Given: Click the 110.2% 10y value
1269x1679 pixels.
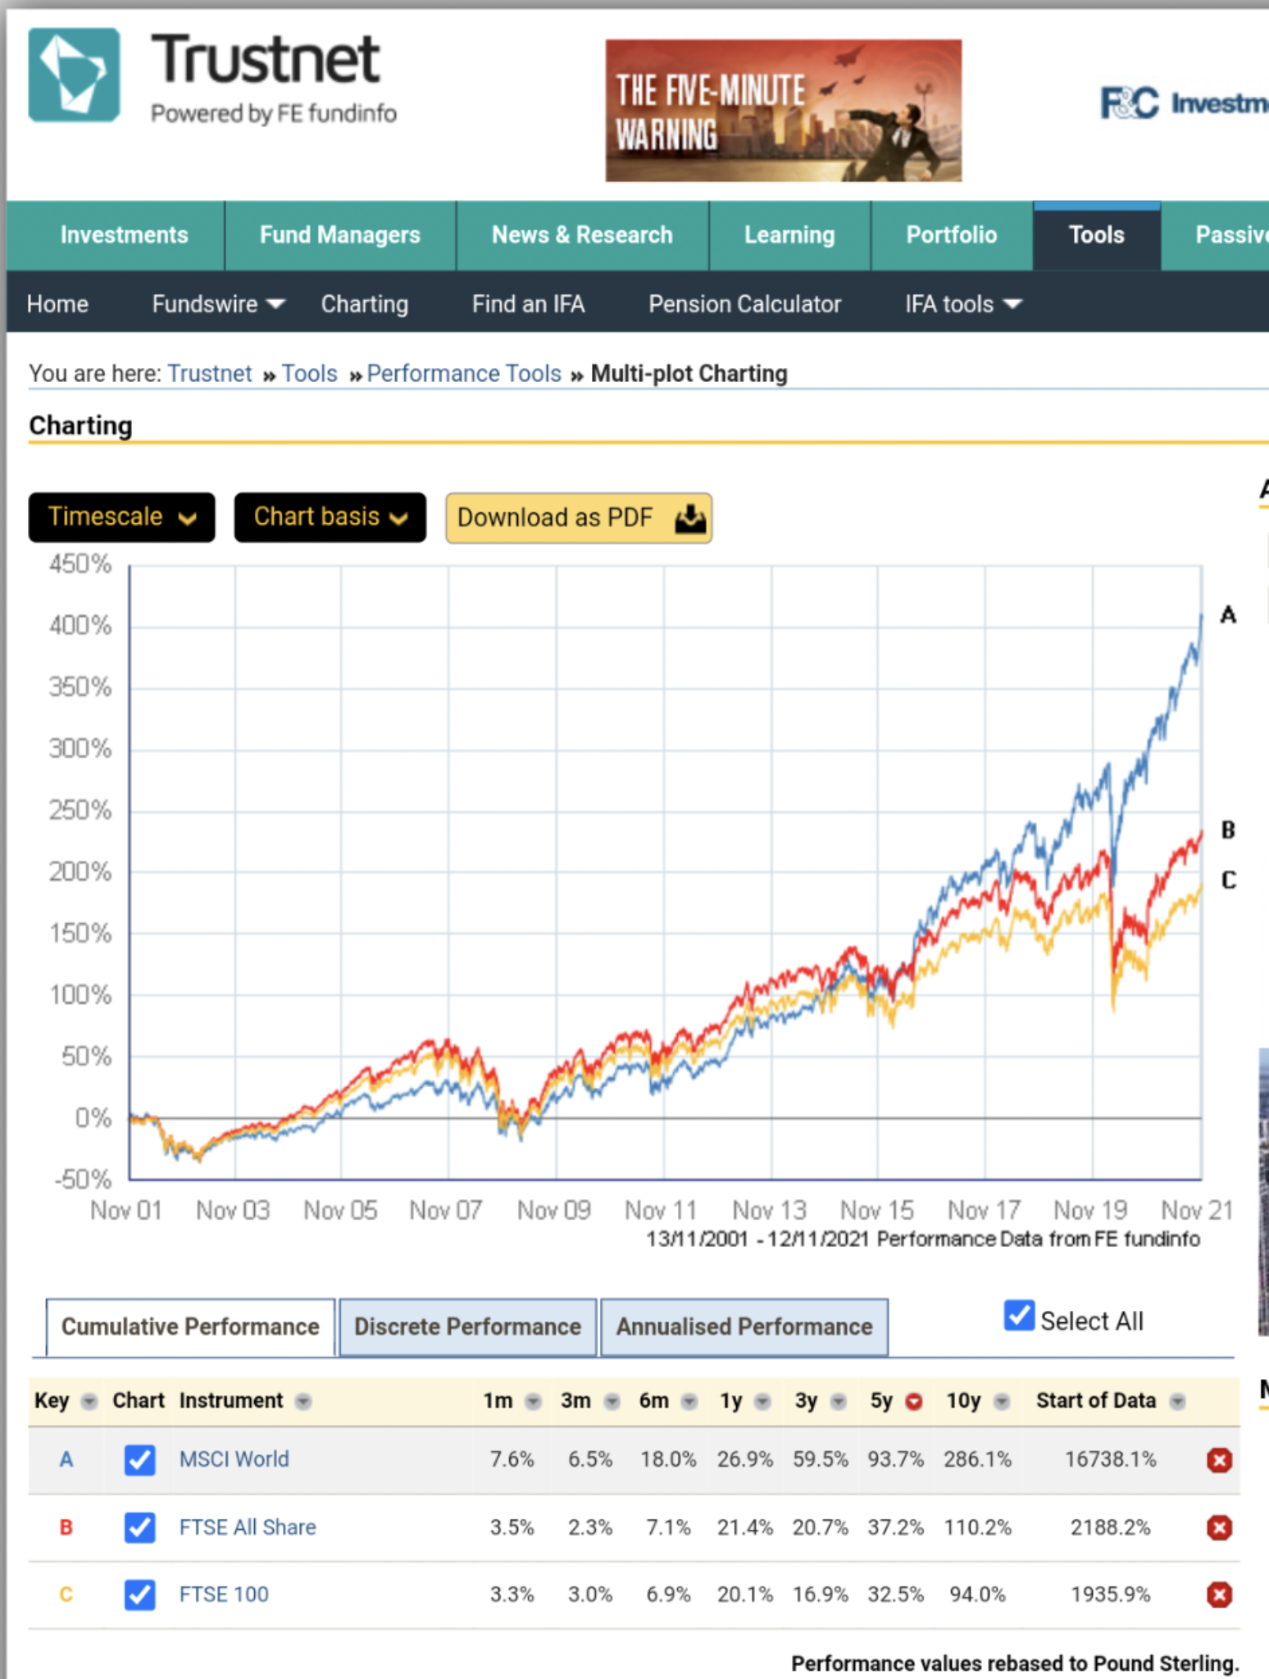Looking at the screenshot, I should pyautogui.click(x=977, y=1527).
